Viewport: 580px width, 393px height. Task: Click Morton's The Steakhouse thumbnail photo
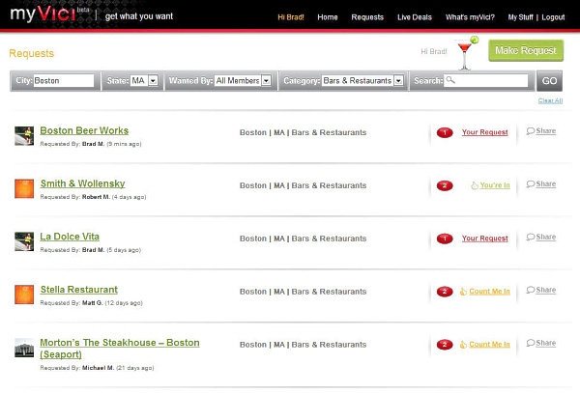click(x=24, y=349)
